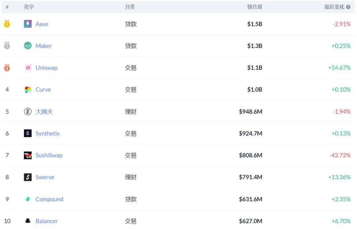Open the Aave project link

pos(42,24)
